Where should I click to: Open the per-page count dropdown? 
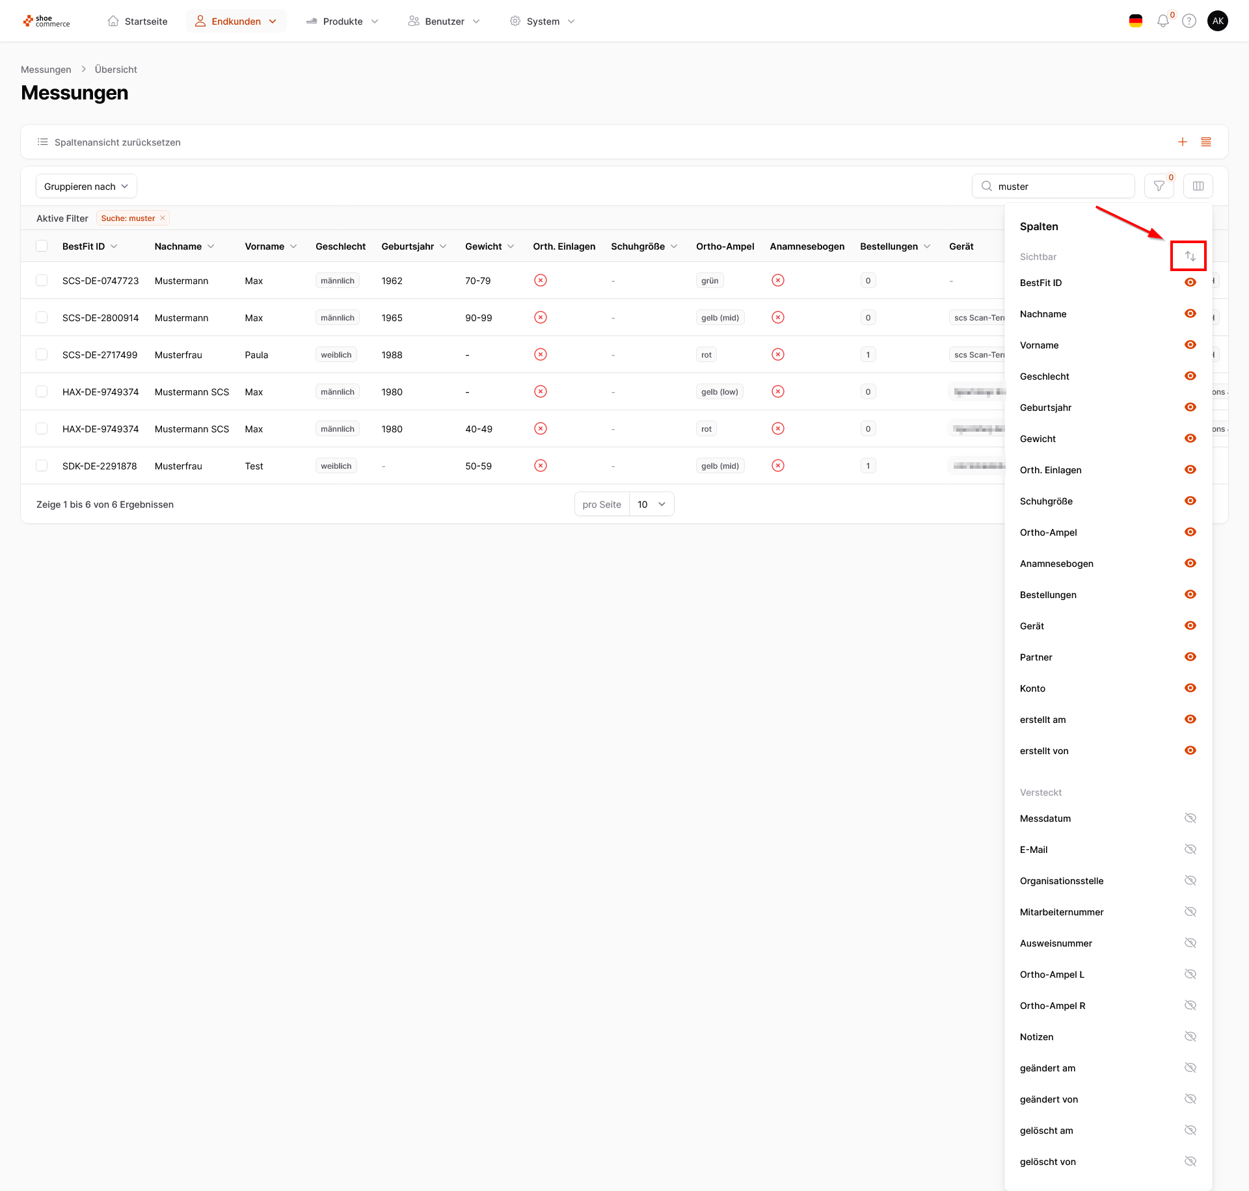[x=651, y=504]
